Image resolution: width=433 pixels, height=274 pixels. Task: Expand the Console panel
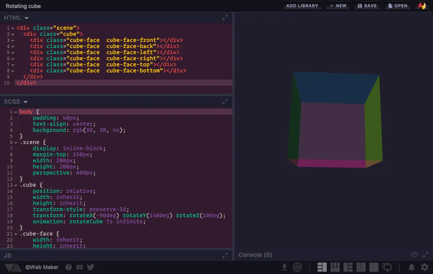426,255
